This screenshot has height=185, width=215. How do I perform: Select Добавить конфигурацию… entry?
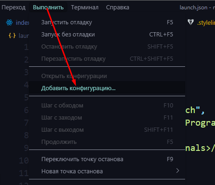(107, 88)
